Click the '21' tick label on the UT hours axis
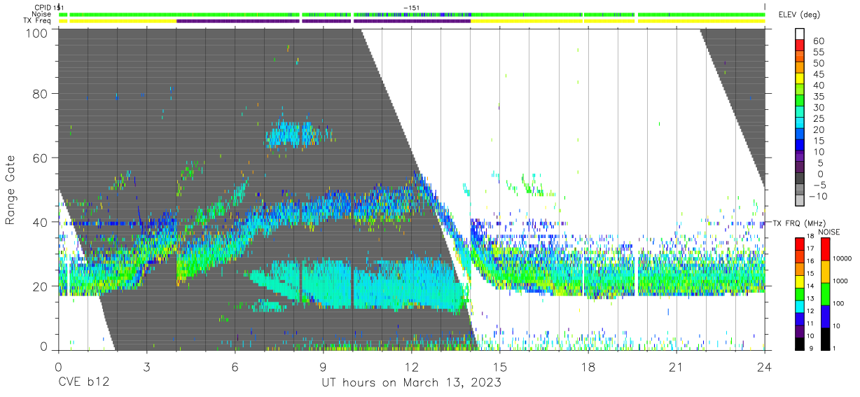This screenshot has width=860, height=397. coord(677,368)
